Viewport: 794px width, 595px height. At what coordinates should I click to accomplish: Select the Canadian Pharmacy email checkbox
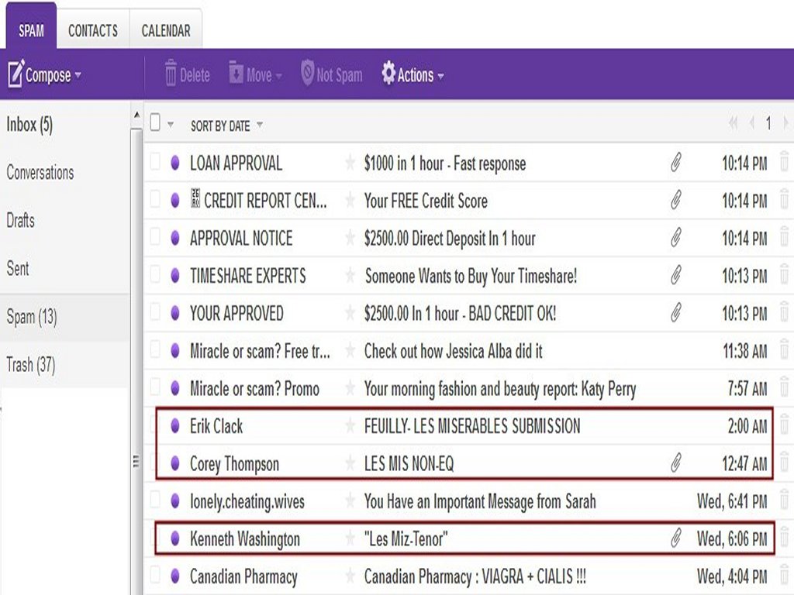click(x=155, y=576)
